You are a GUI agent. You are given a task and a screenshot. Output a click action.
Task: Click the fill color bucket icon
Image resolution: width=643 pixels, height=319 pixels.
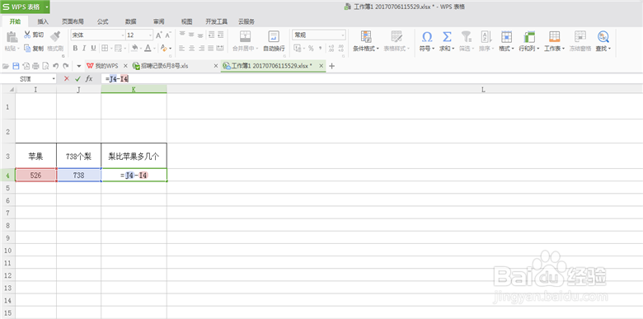[x=135, y=49]
